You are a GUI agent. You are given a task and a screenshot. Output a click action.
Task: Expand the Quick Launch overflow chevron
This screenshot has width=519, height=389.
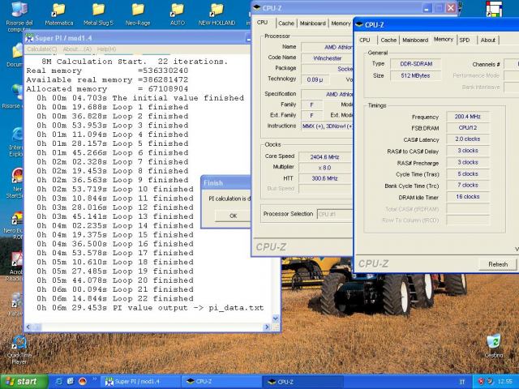(x=94, y=379)
